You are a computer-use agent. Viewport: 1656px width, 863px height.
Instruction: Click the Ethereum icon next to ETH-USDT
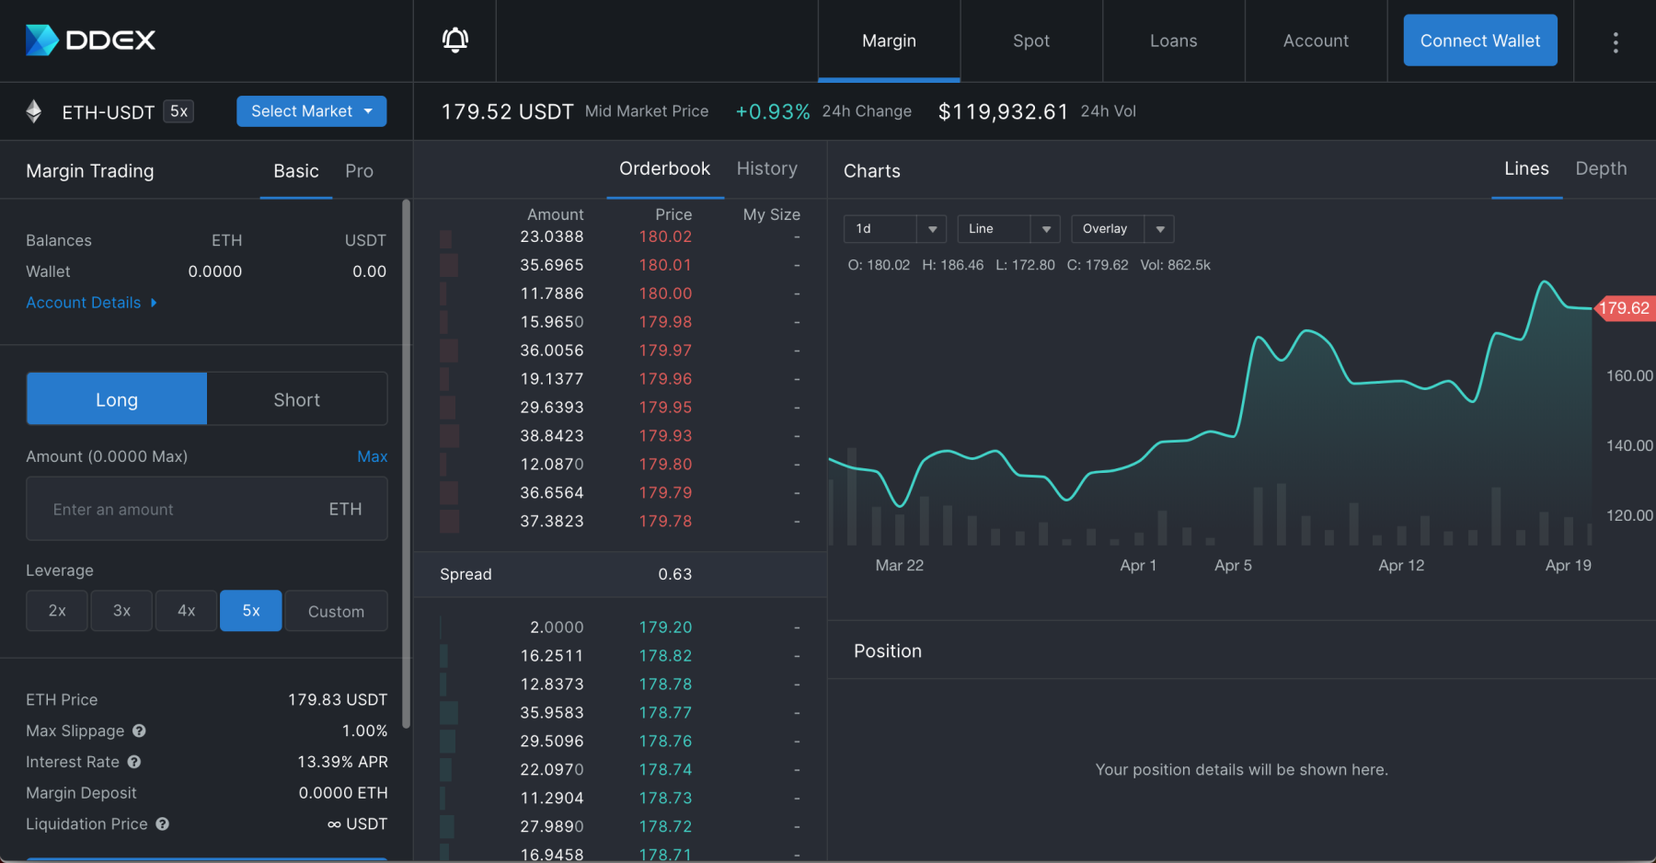pyautogui.click(x=33, y=110)
